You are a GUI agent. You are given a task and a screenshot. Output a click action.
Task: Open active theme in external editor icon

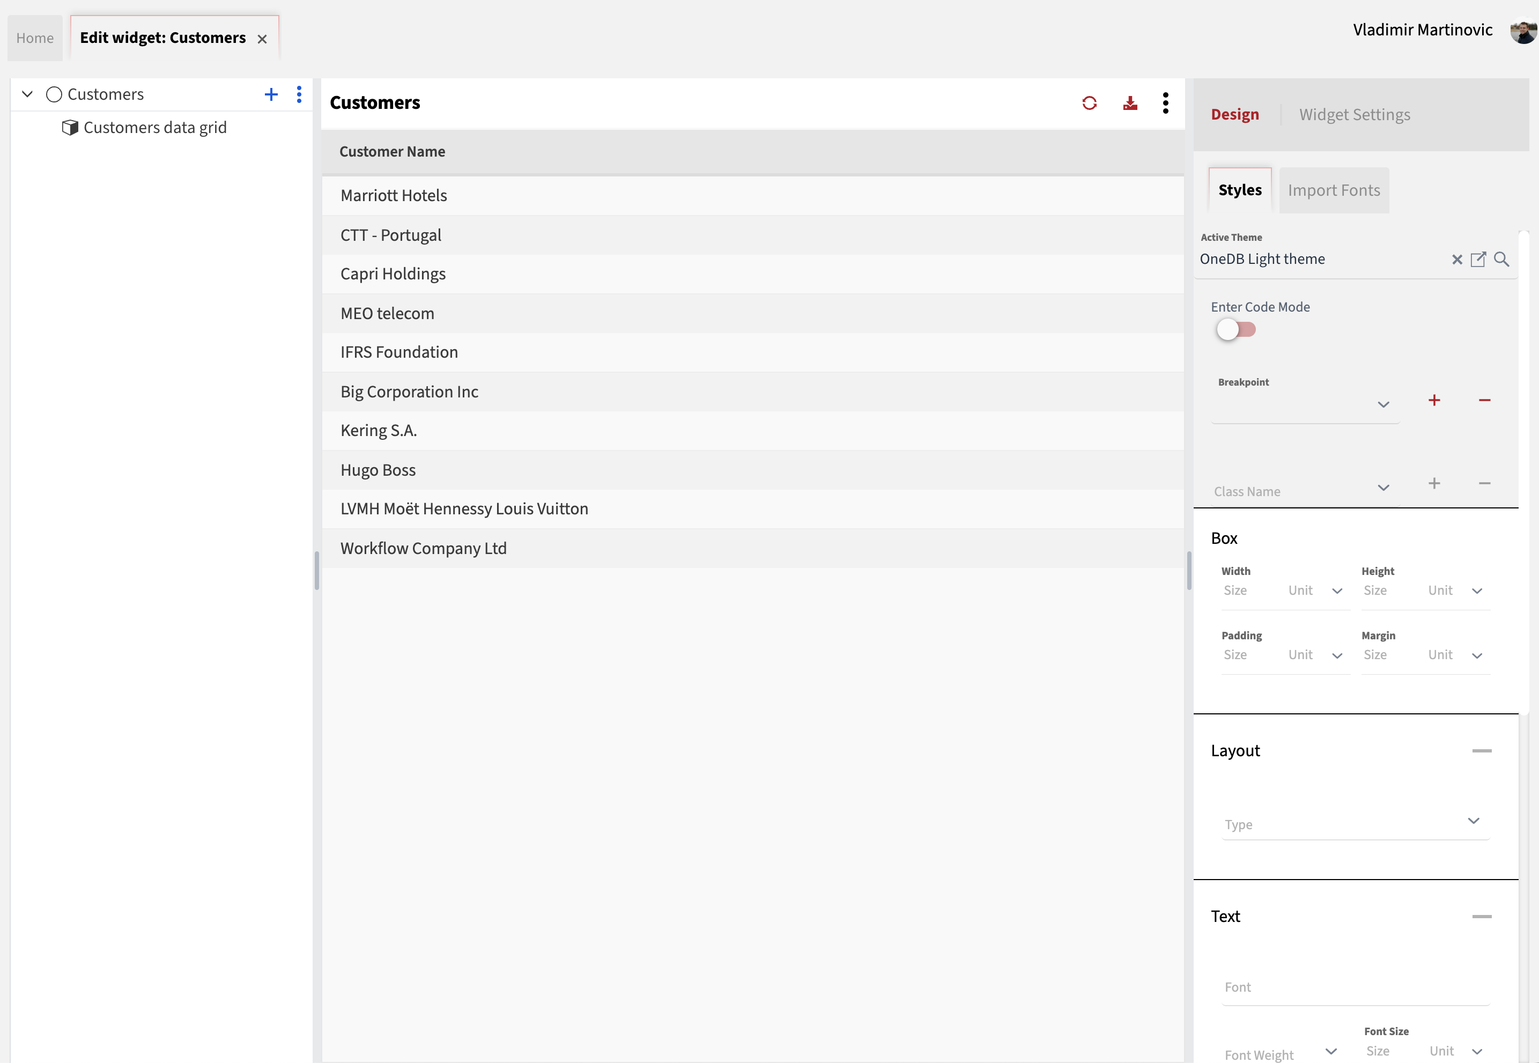point(1478,260)
